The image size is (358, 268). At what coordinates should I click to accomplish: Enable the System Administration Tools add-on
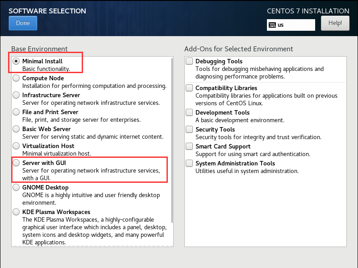coord(189,163)
